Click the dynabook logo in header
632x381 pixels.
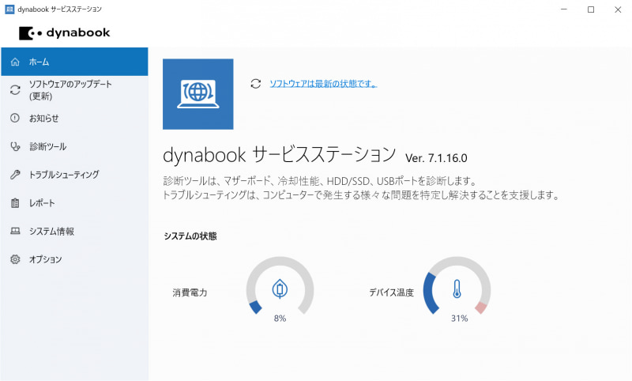pos(65,33)
